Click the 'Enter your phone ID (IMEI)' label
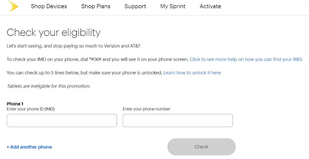Screen dimensions: 309x159 coord(31,109)
